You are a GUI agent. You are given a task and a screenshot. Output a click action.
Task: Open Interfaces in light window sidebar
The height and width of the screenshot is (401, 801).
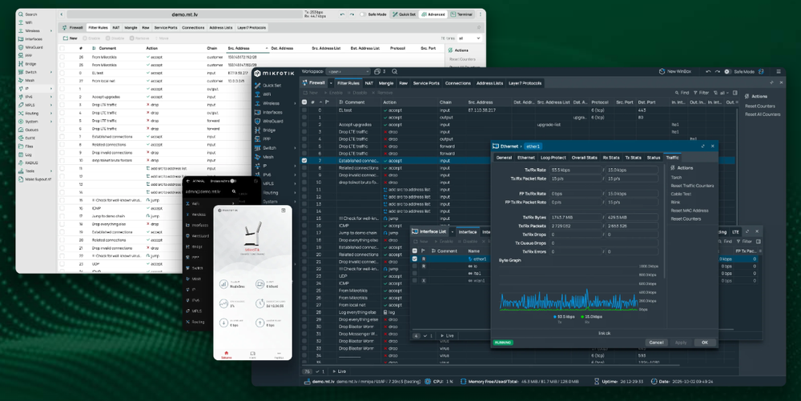(x=30, y=38)
